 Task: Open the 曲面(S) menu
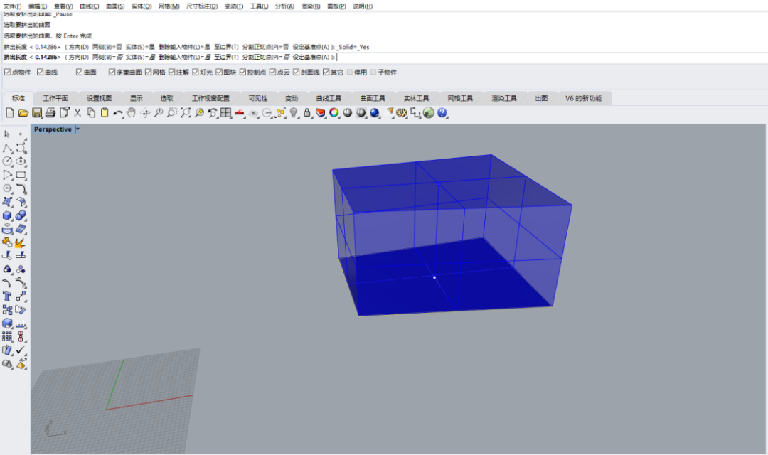click(115, 6)
